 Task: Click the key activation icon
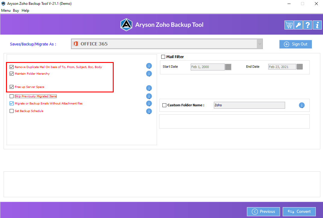pos(298,25)
